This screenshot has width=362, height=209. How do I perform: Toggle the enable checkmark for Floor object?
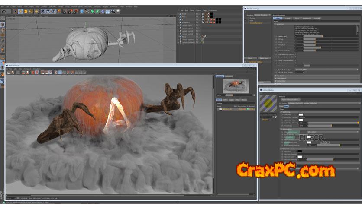click(200, 37)
